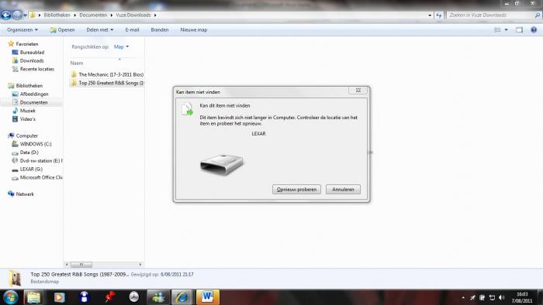Create a folder with Nieuwe map
Viewport: 543px width, 305px height.
click(194, 30)
